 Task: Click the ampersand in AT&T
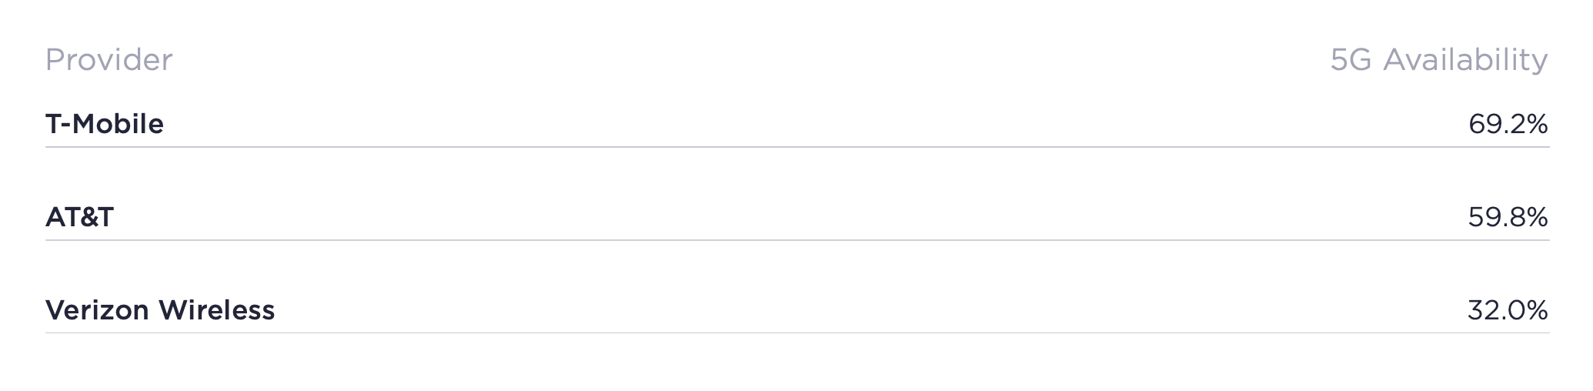pyautogui.click(x=83, y=217)
